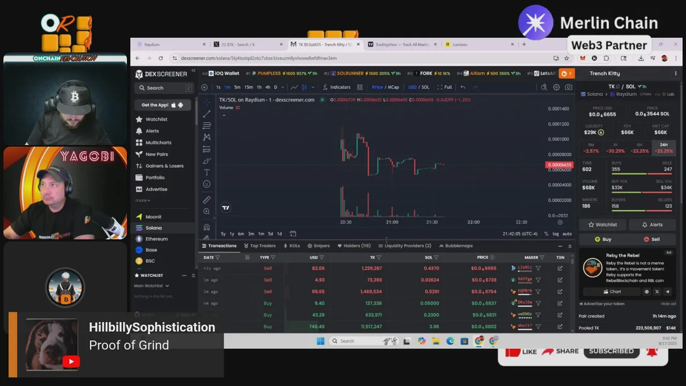Viewport: 686px width, 386px height.
Task: Open the Liquidity Providers (2) tab
Action: pos(405,246)
